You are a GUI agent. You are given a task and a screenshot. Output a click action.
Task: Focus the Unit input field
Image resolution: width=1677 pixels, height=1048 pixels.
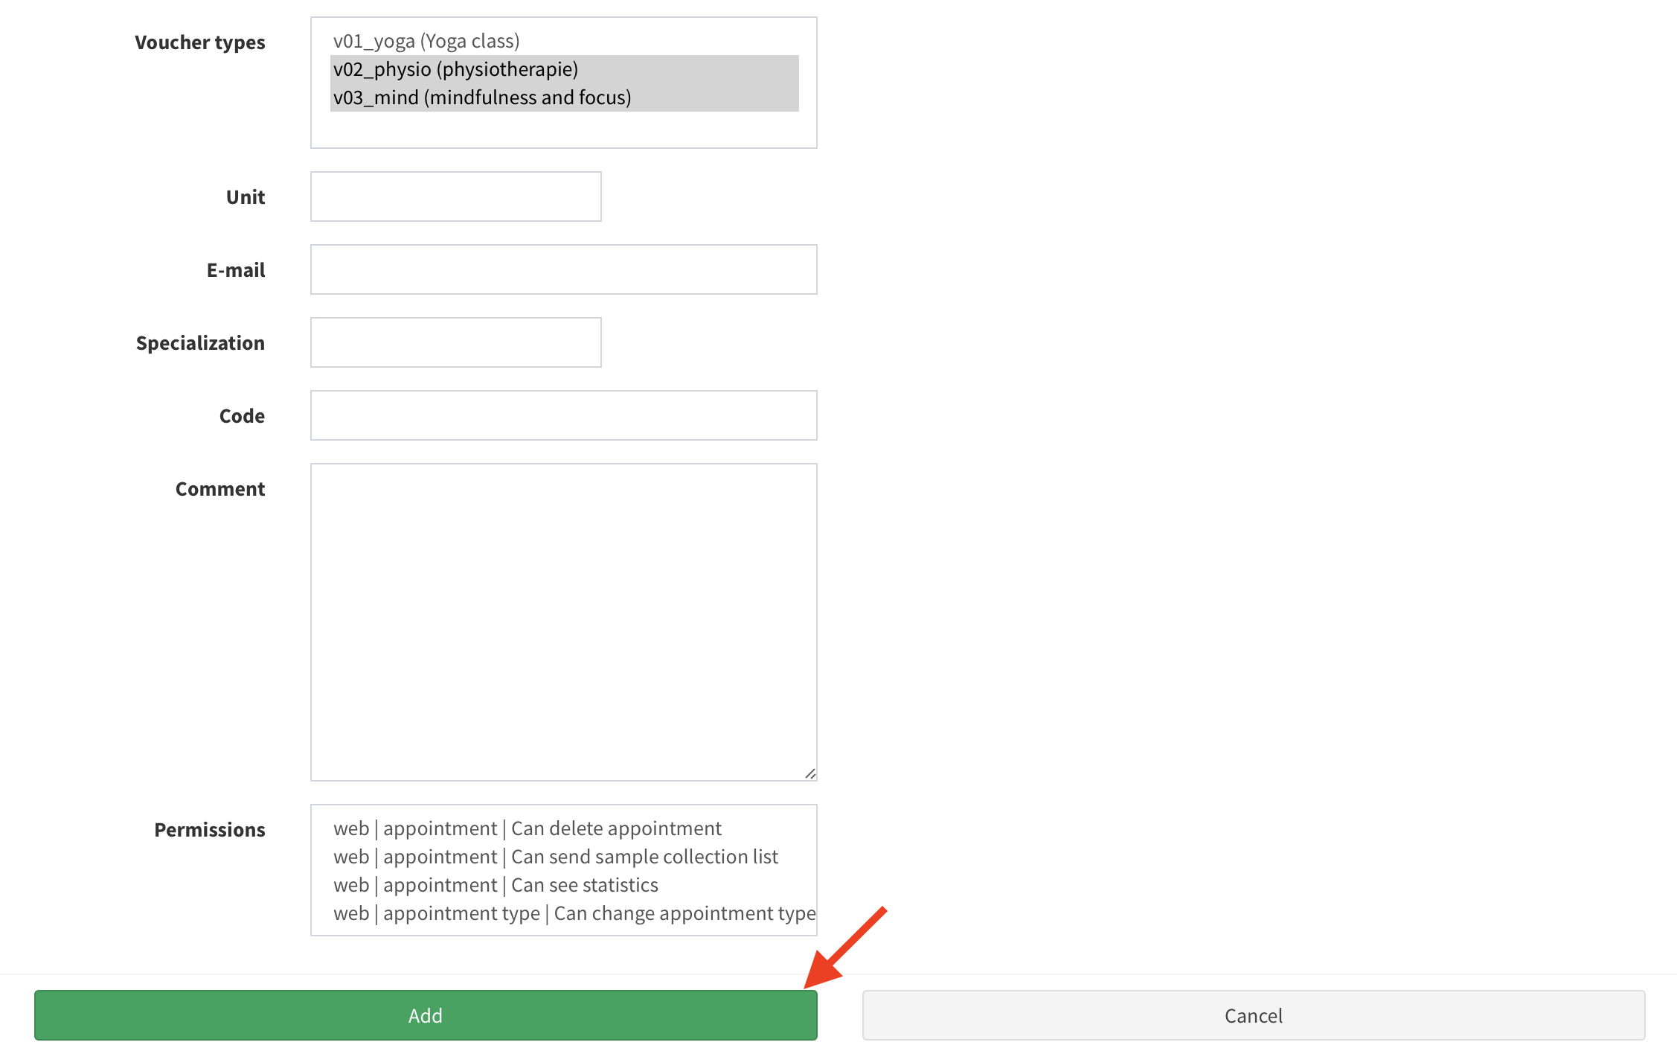pyautogui.click(x=455, y=196)
